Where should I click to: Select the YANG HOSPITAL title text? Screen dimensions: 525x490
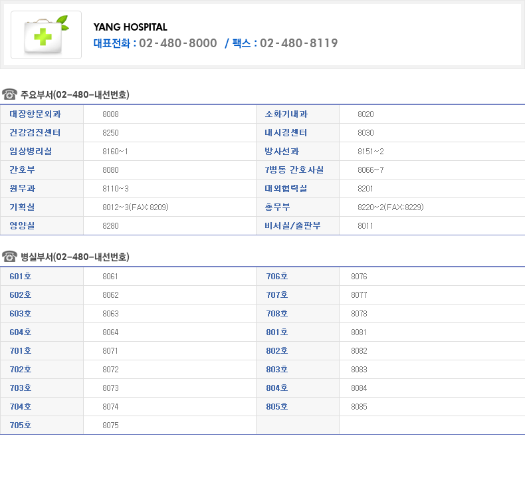[x=130, y=27]
